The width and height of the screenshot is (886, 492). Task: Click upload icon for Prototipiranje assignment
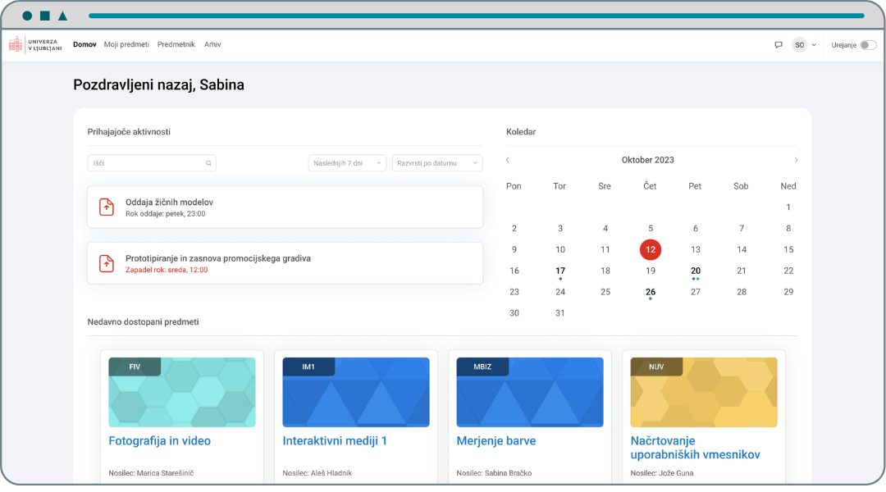pyautogui.click(x=107, y=263)
